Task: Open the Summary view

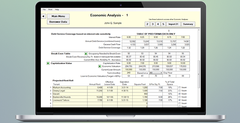Action: 188,24
